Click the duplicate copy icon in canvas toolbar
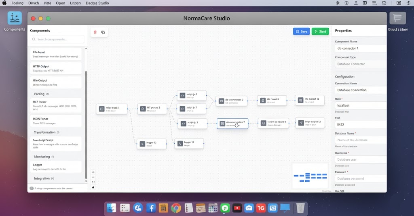 click(103, 32)
